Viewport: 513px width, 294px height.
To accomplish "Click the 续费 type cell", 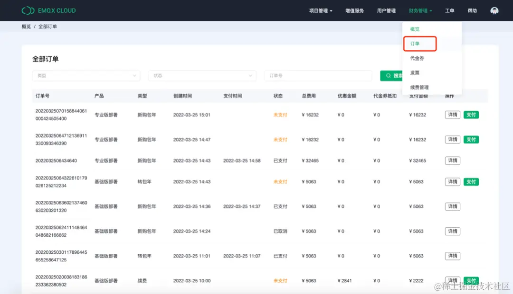I will point(142,281).
